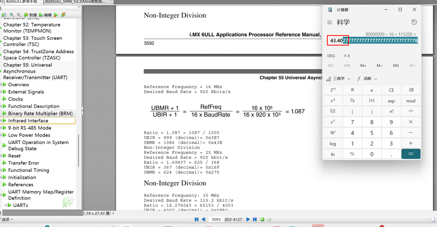The image size is (437, 227).
Task: Expand Functional Description bookmark node
Action: [x=1, y=106]
